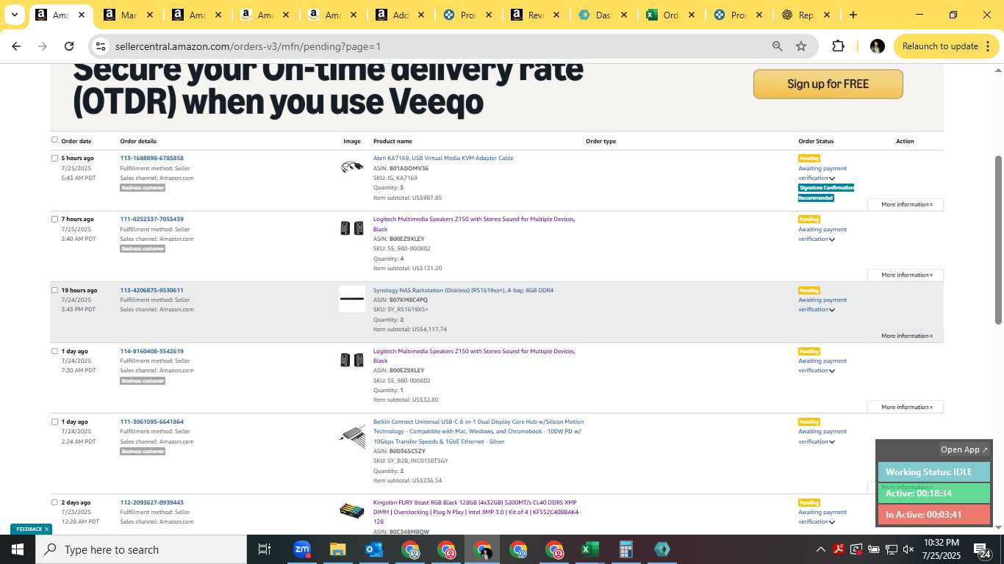Click the Windows Start button
This screenshot has height=564, width=1004.
pos(18,549)
